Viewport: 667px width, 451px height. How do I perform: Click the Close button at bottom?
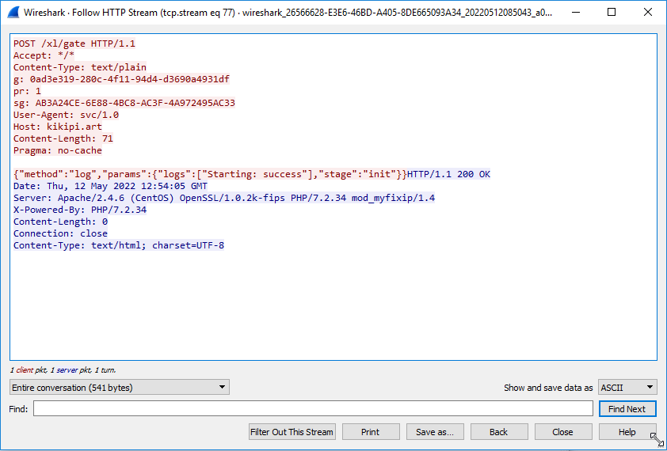pyautogui.click(x=563, y=431)
